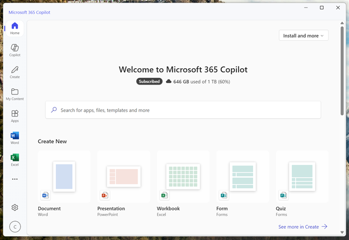The width and height of the screenshot is (349, 240).
Task: Open Copilot from the sidebar
Action: coord(15,50)
